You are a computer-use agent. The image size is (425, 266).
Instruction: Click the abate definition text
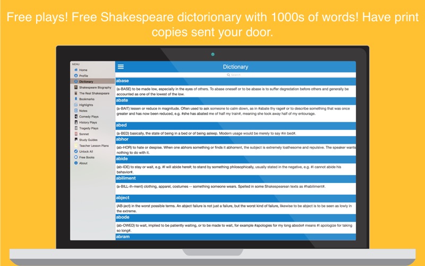[233, 111]
